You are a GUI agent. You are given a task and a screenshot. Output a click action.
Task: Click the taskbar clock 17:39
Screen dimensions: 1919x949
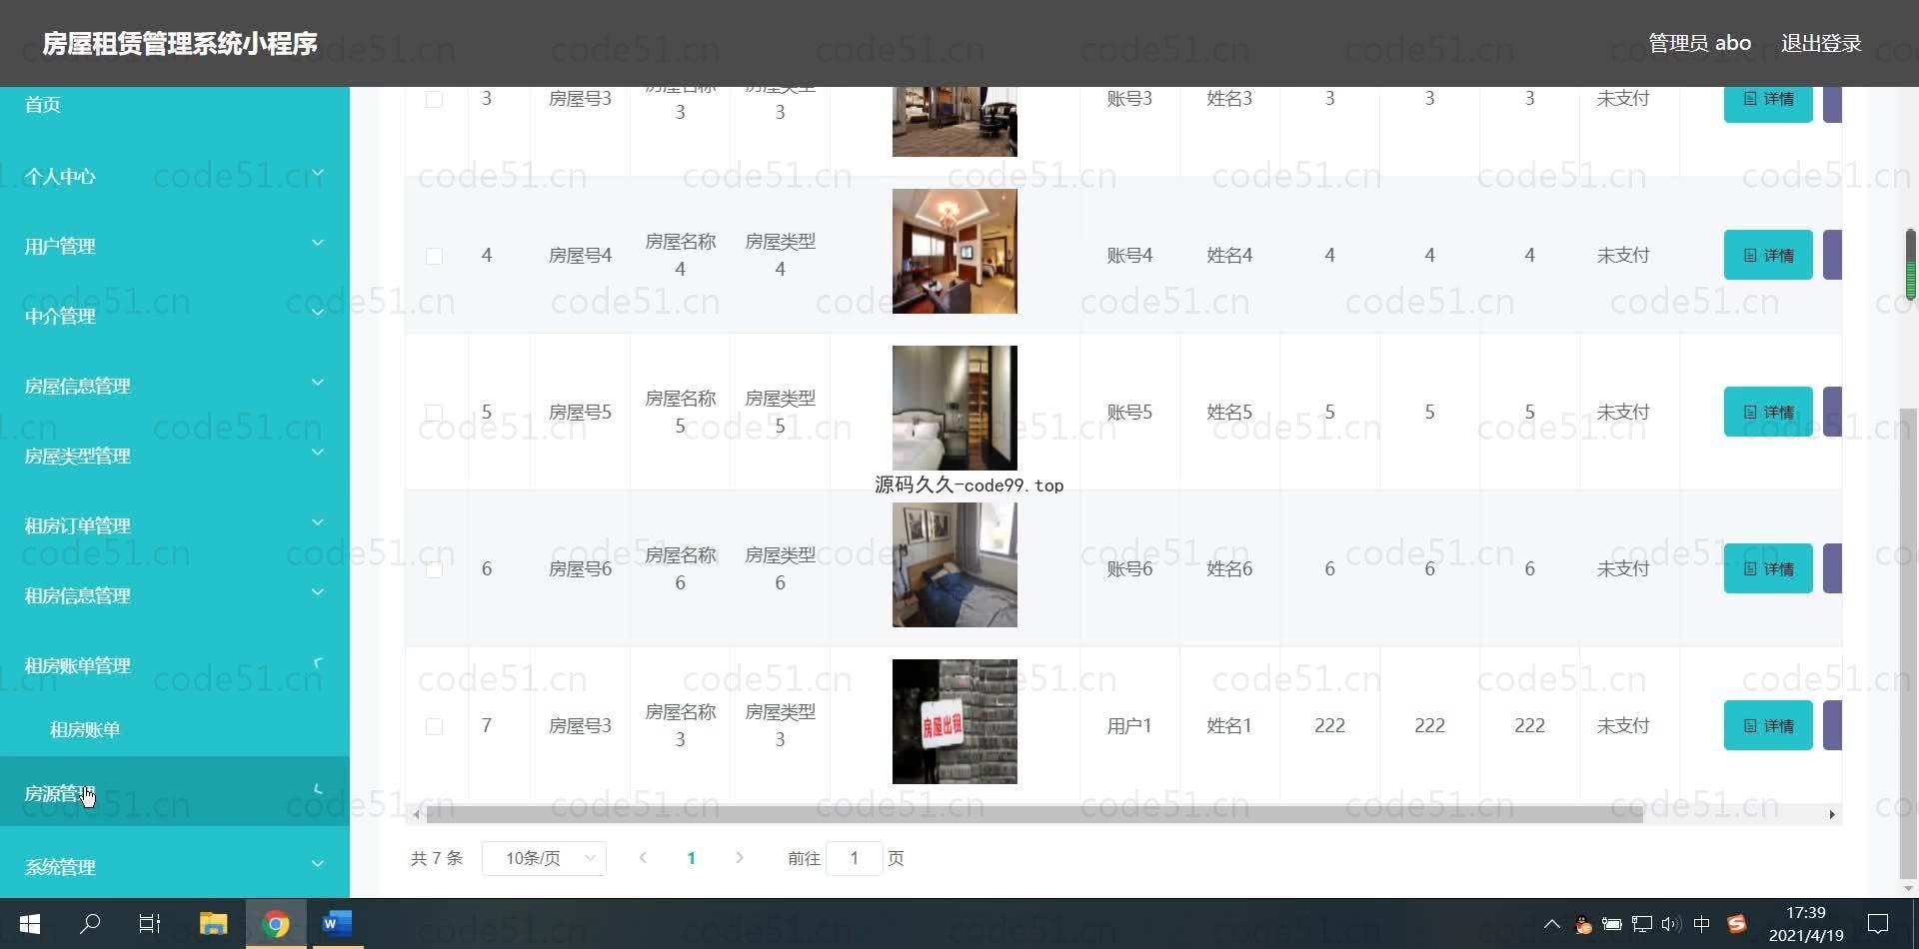point(1805,913)
